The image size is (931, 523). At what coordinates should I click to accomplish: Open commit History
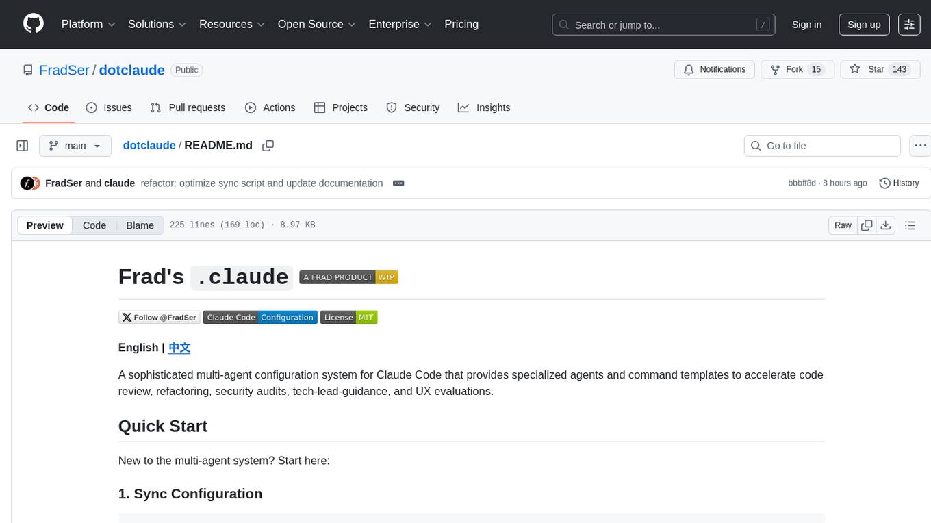(899, 183)
